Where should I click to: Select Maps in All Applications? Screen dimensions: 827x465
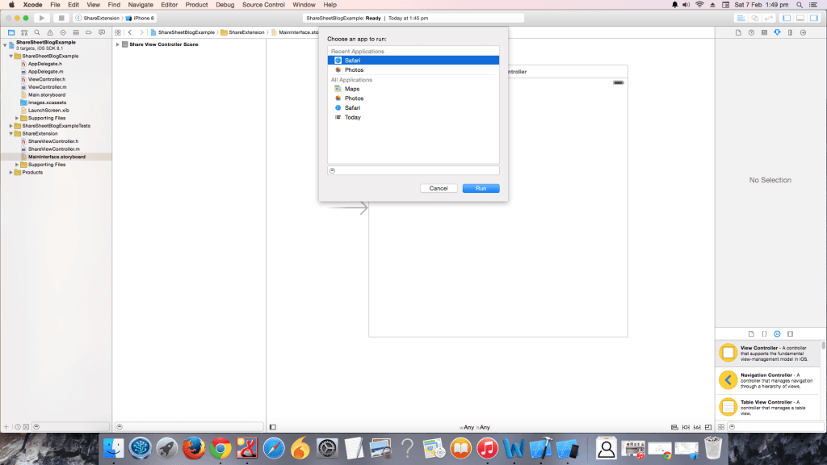pos(413,89)
